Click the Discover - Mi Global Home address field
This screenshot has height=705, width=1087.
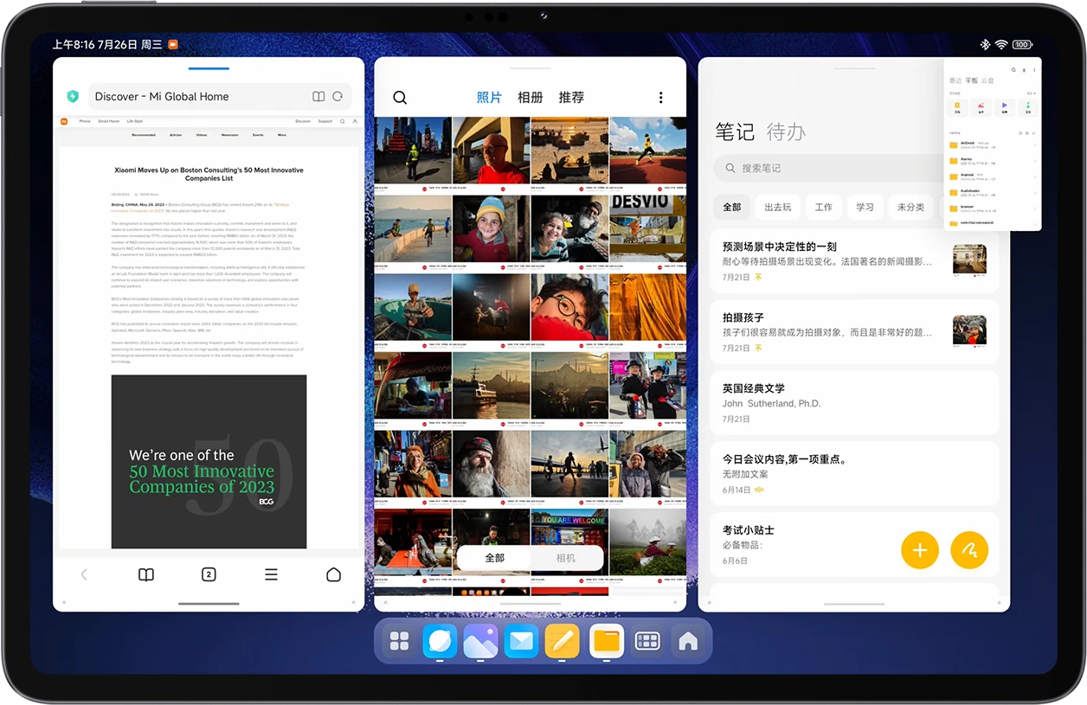pyautogui.click(x=219, y=97)
